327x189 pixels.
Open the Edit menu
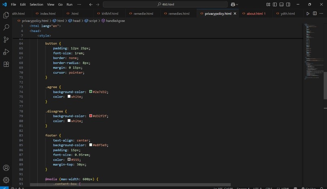tap(23, 4)
